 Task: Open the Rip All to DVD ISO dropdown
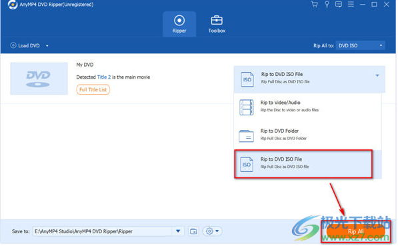click(360, 46)
